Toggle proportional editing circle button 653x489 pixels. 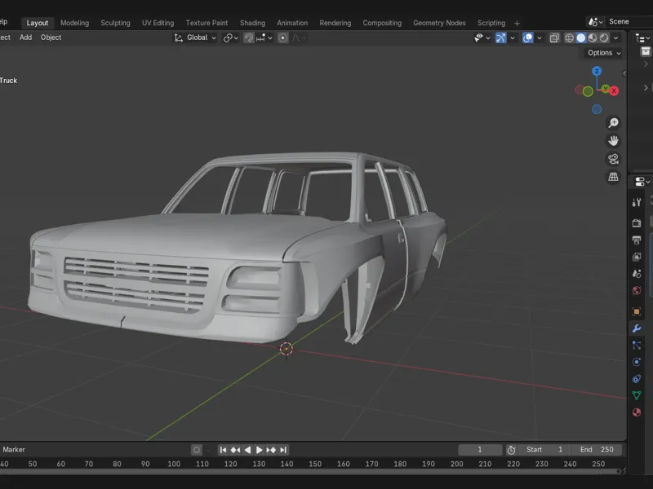click(282, 37)
